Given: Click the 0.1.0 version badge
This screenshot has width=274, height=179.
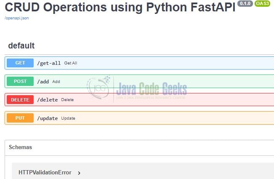Looking at the screenshot, I should click(x=245, y=3).
